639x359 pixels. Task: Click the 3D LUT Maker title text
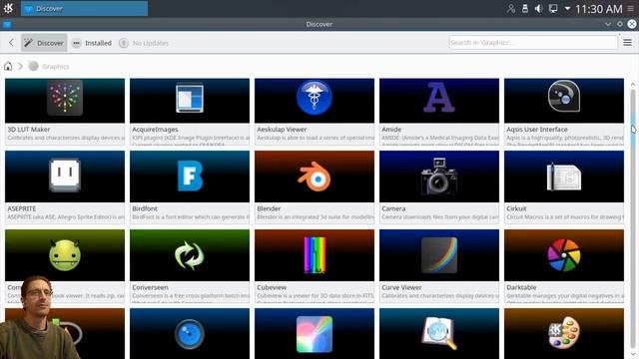pos(29,129)
